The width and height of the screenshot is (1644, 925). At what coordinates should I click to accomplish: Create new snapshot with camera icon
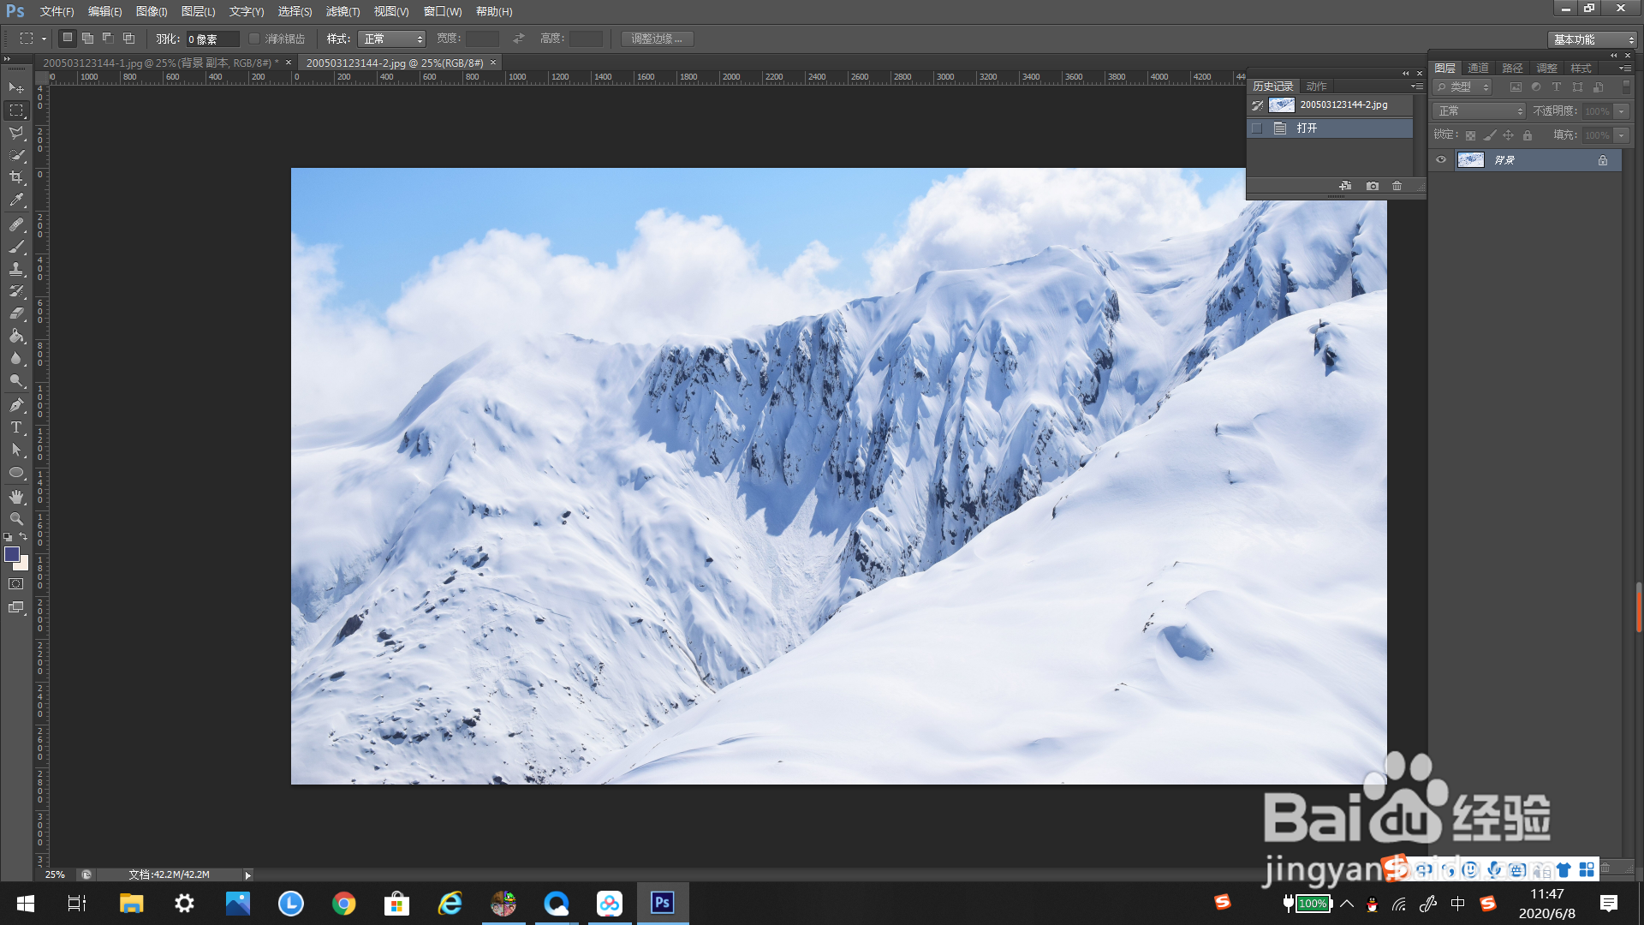(x=1373, y=186)
